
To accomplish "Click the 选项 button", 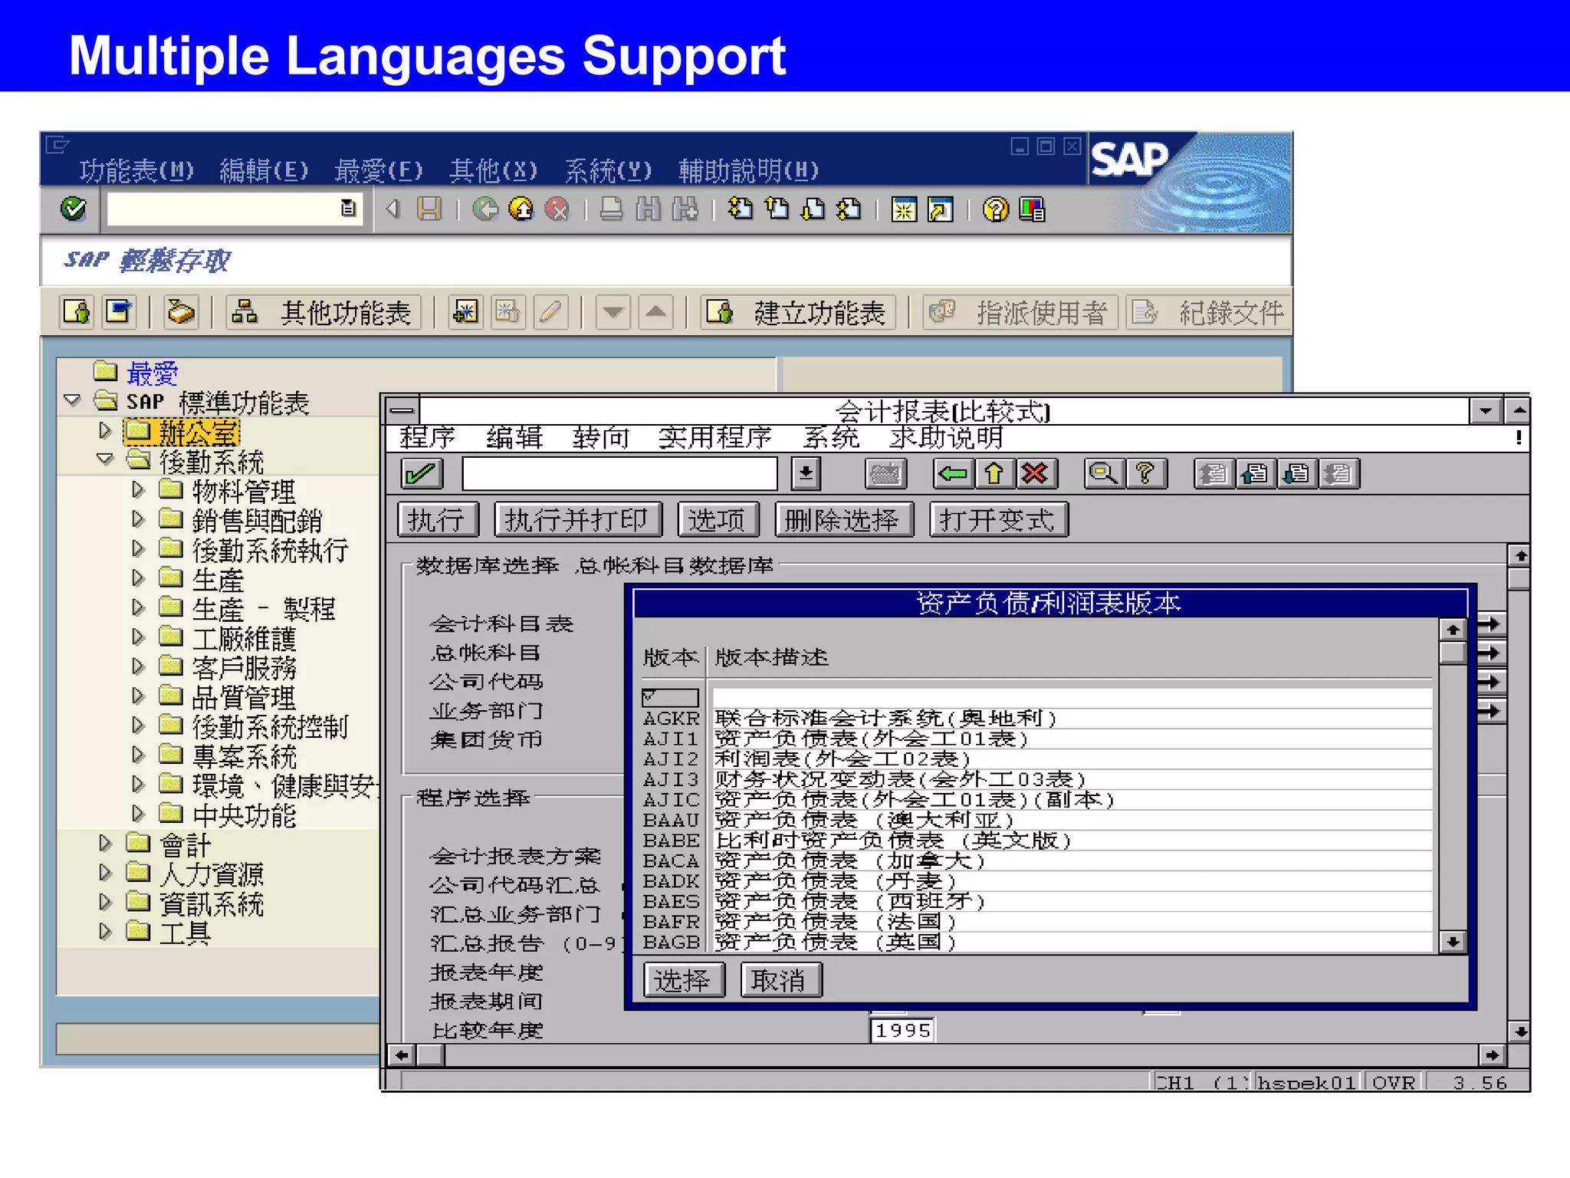I will pyautogui.click(x=718, y=520).
